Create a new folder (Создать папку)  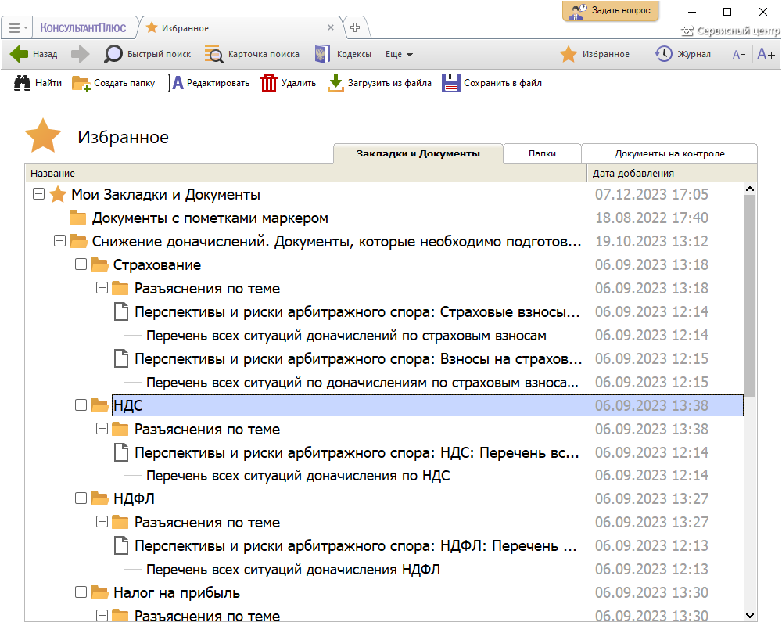click(x=81, y=83)
